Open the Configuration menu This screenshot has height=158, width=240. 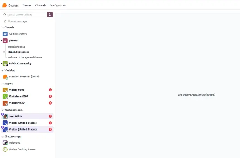point(58,5)
